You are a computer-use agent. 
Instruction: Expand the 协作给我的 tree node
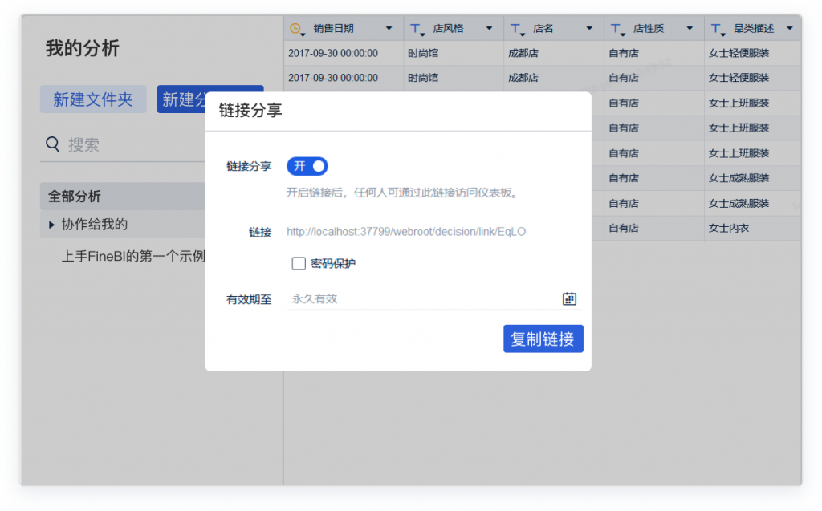click(51, 225)
